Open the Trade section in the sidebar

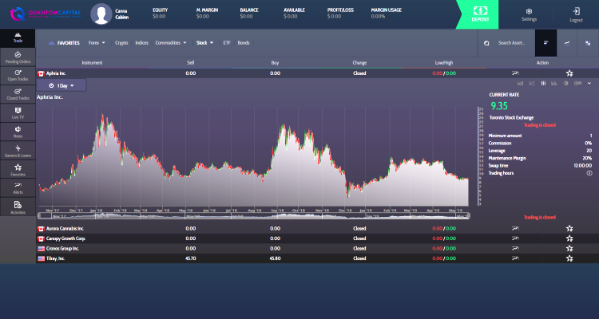point(18,37)
